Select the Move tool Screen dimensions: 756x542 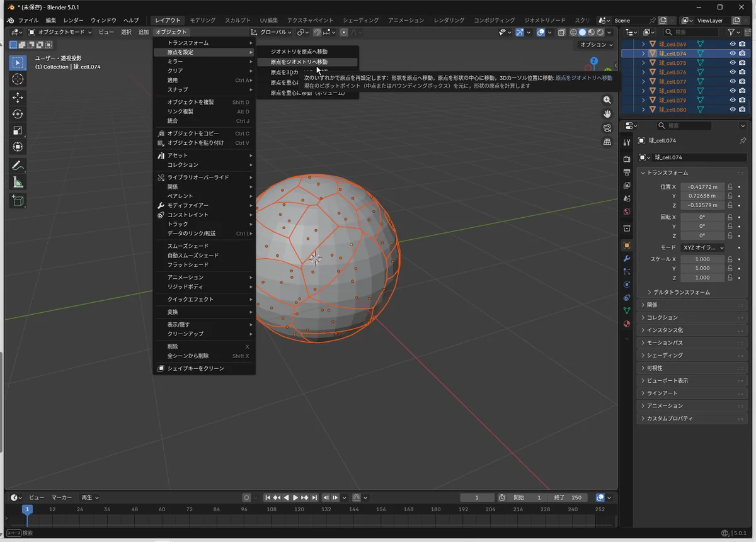pyautogui.click(x=18, y=98)
